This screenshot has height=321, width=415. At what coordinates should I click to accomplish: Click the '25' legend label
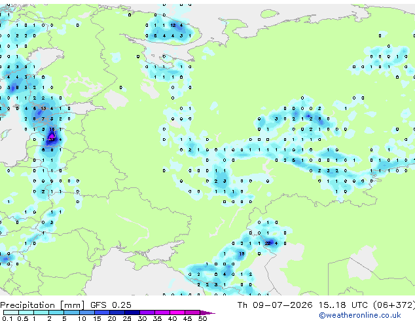pos(127,318)
